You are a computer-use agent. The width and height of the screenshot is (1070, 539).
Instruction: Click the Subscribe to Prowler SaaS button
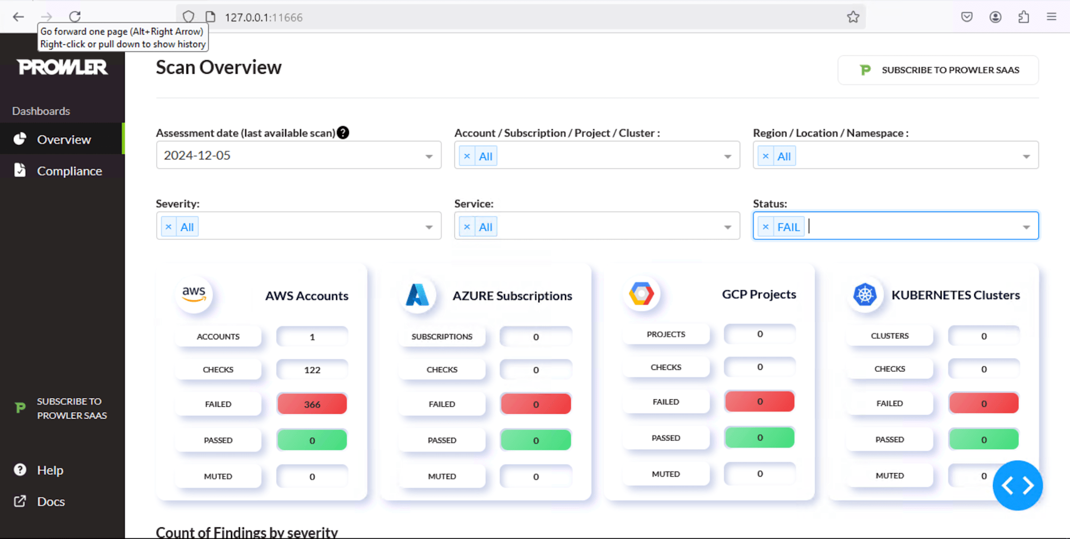click(938, 70)
